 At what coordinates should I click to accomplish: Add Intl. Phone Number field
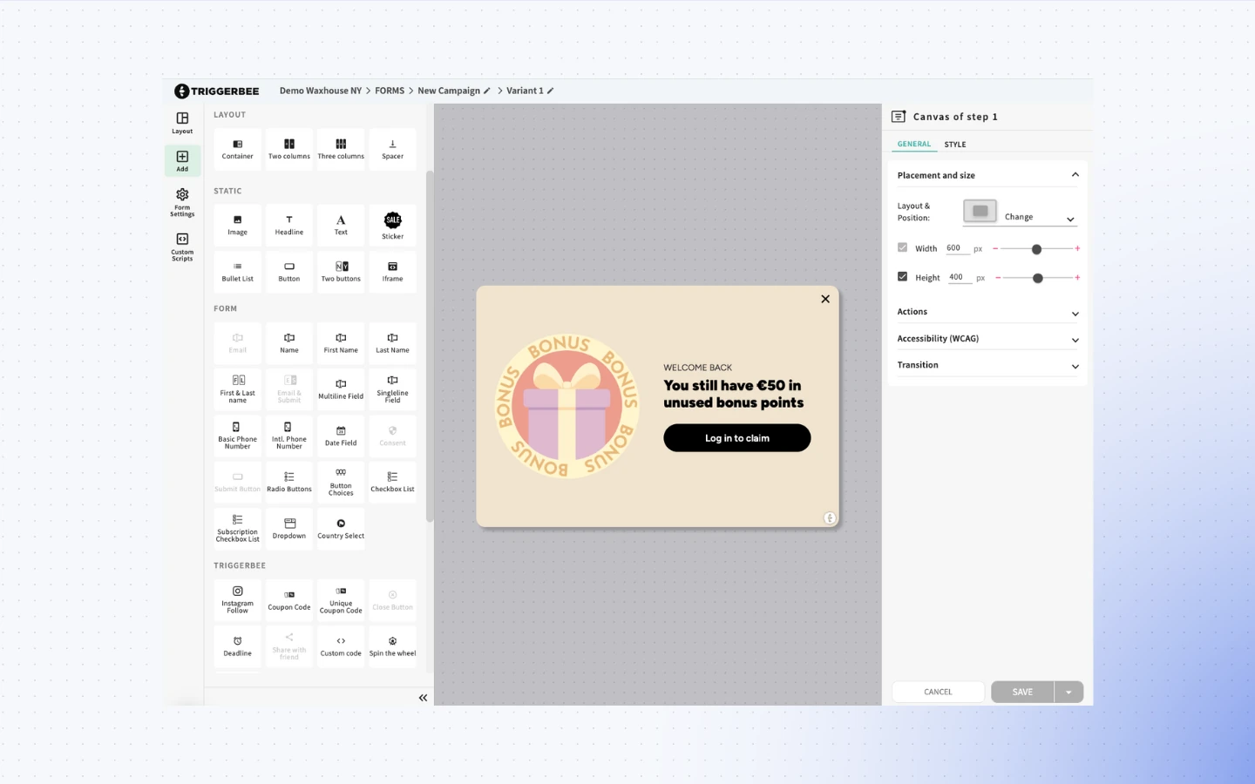[x=289, y=436]
